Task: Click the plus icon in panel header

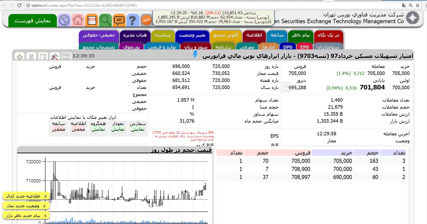Action: (20, 57)
